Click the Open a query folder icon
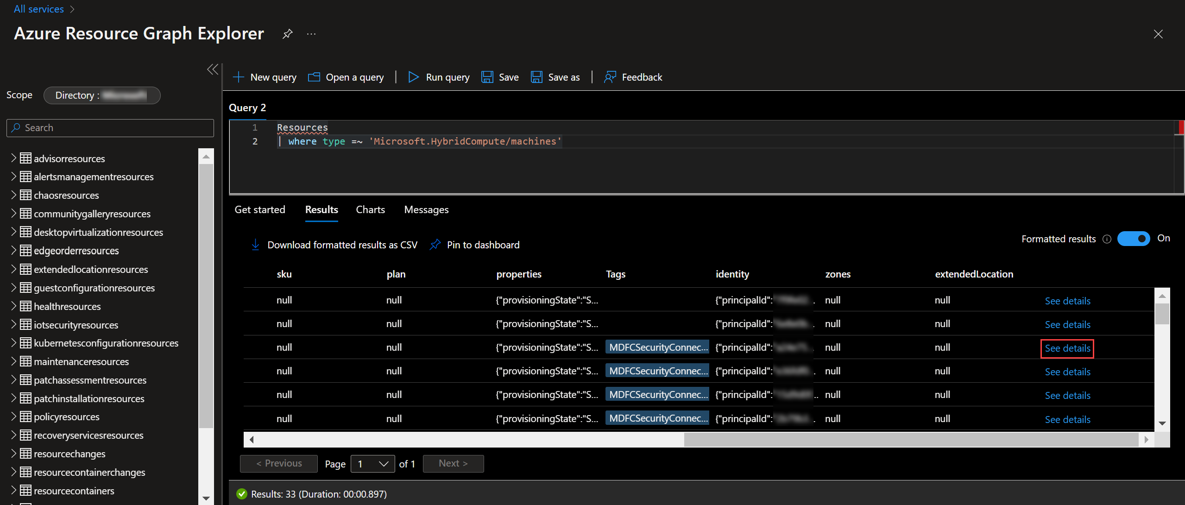The height and width of the screenshot is (505, 1185). [x=314, y=77]
